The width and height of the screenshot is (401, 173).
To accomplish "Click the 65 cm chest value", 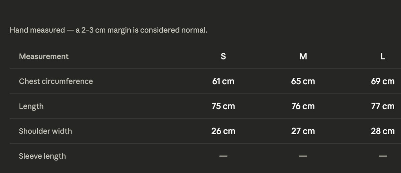I will coord(303,81).
